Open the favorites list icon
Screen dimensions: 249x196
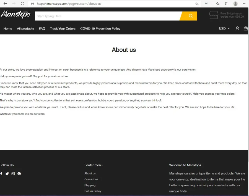coord(218,4)
